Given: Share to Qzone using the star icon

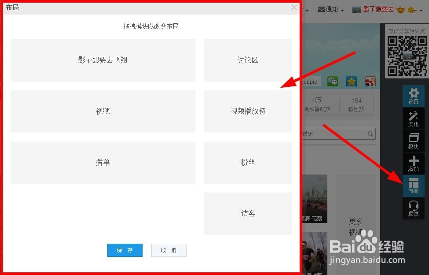Looking at the screenshot, I should [x=351, y=82].
